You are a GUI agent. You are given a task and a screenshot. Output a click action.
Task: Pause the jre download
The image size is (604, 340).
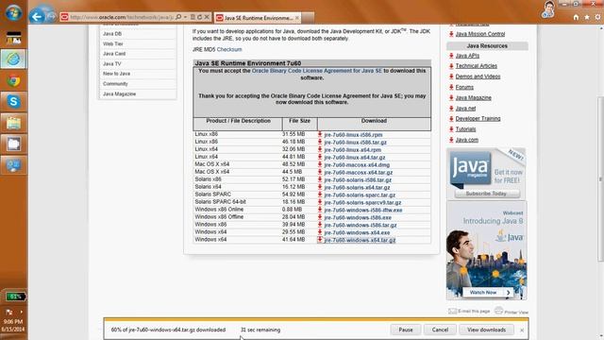(406, 330)
